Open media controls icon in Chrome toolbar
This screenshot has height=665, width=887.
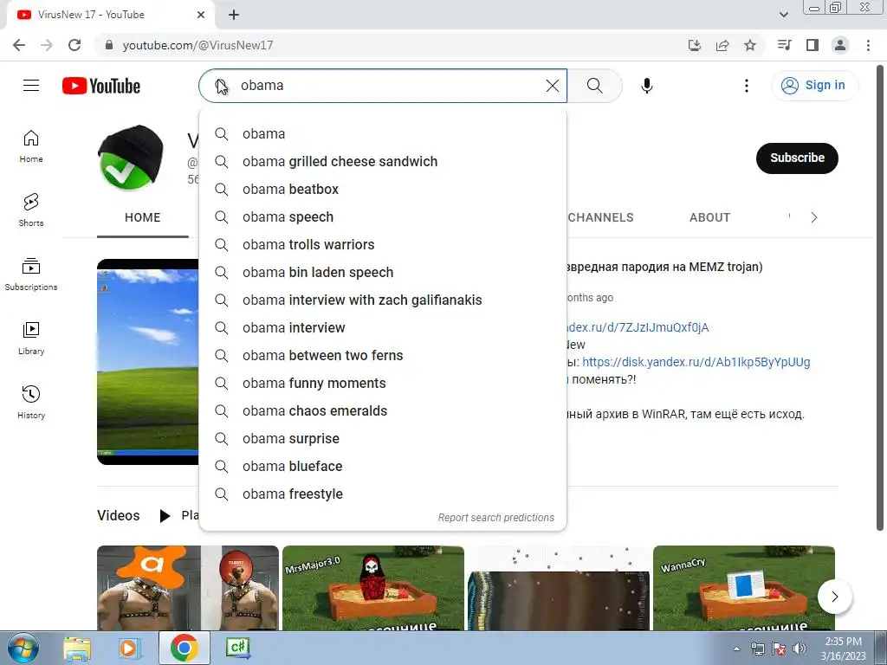tap(785, 45)
